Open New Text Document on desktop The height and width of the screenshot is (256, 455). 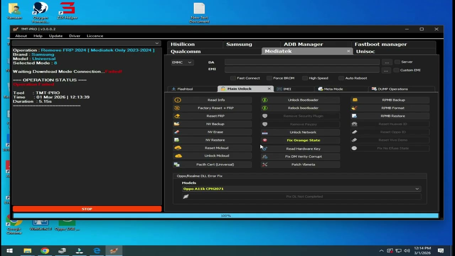[199, 13]
